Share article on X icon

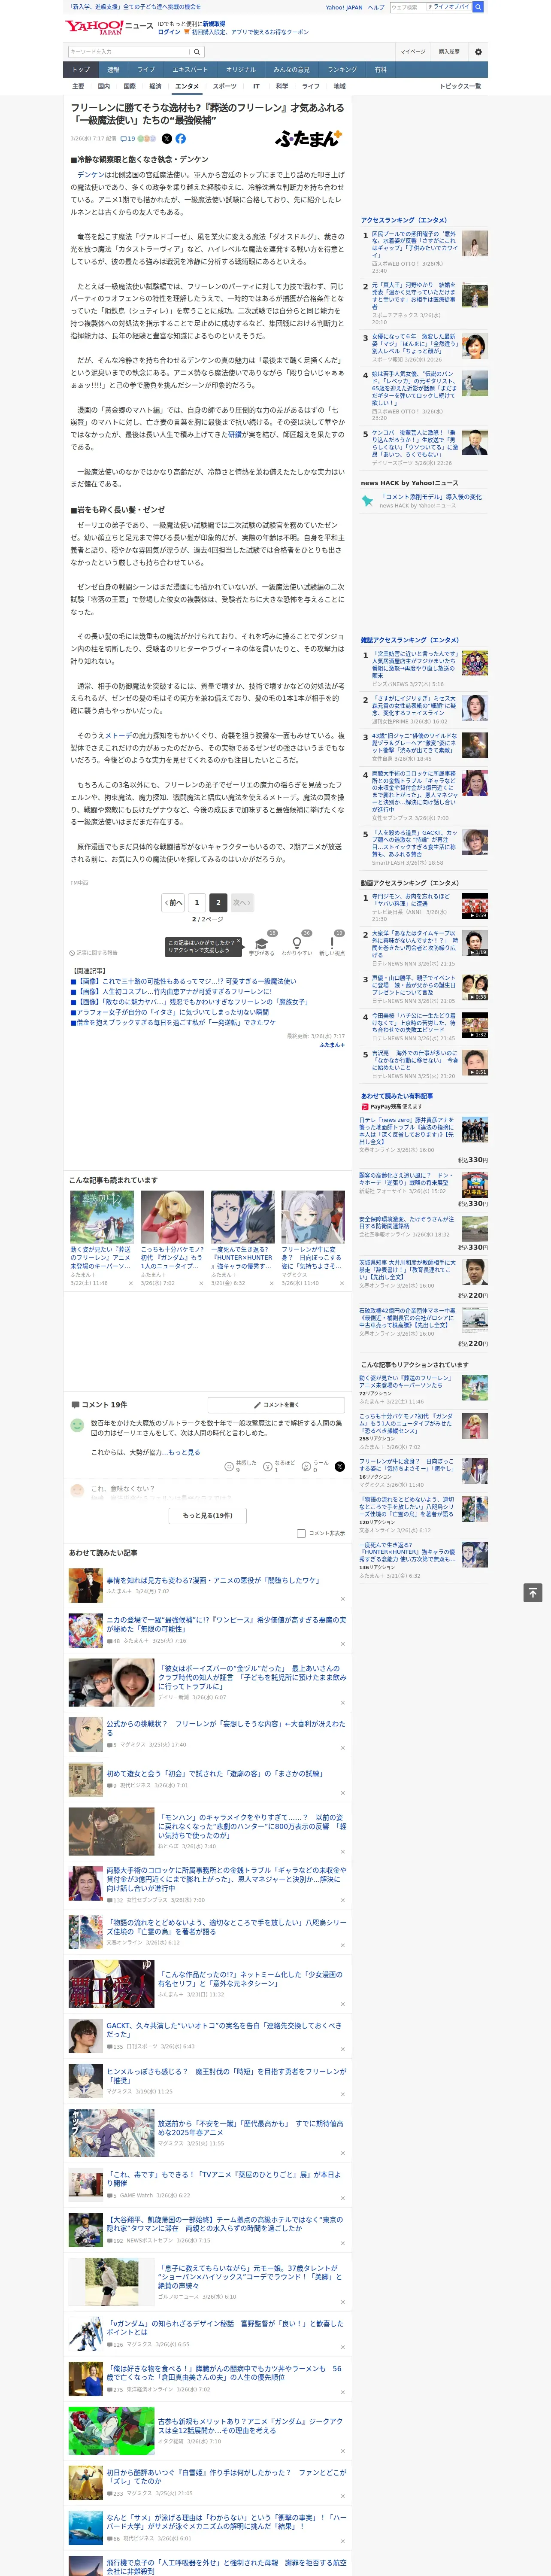pos(167,139)
